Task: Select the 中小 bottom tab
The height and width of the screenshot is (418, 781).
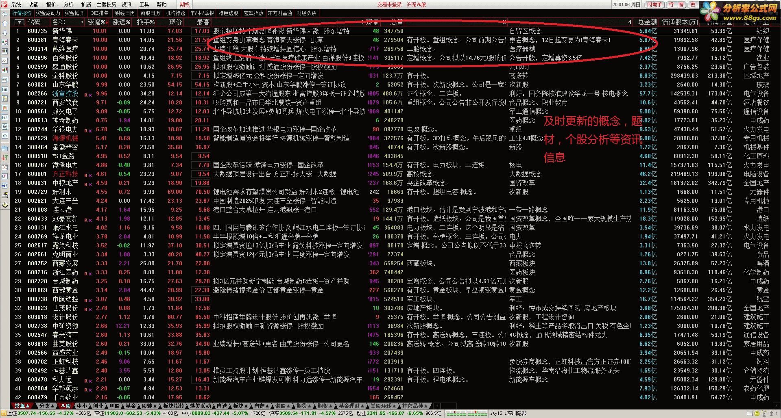Action: click(x=82, y=406)
